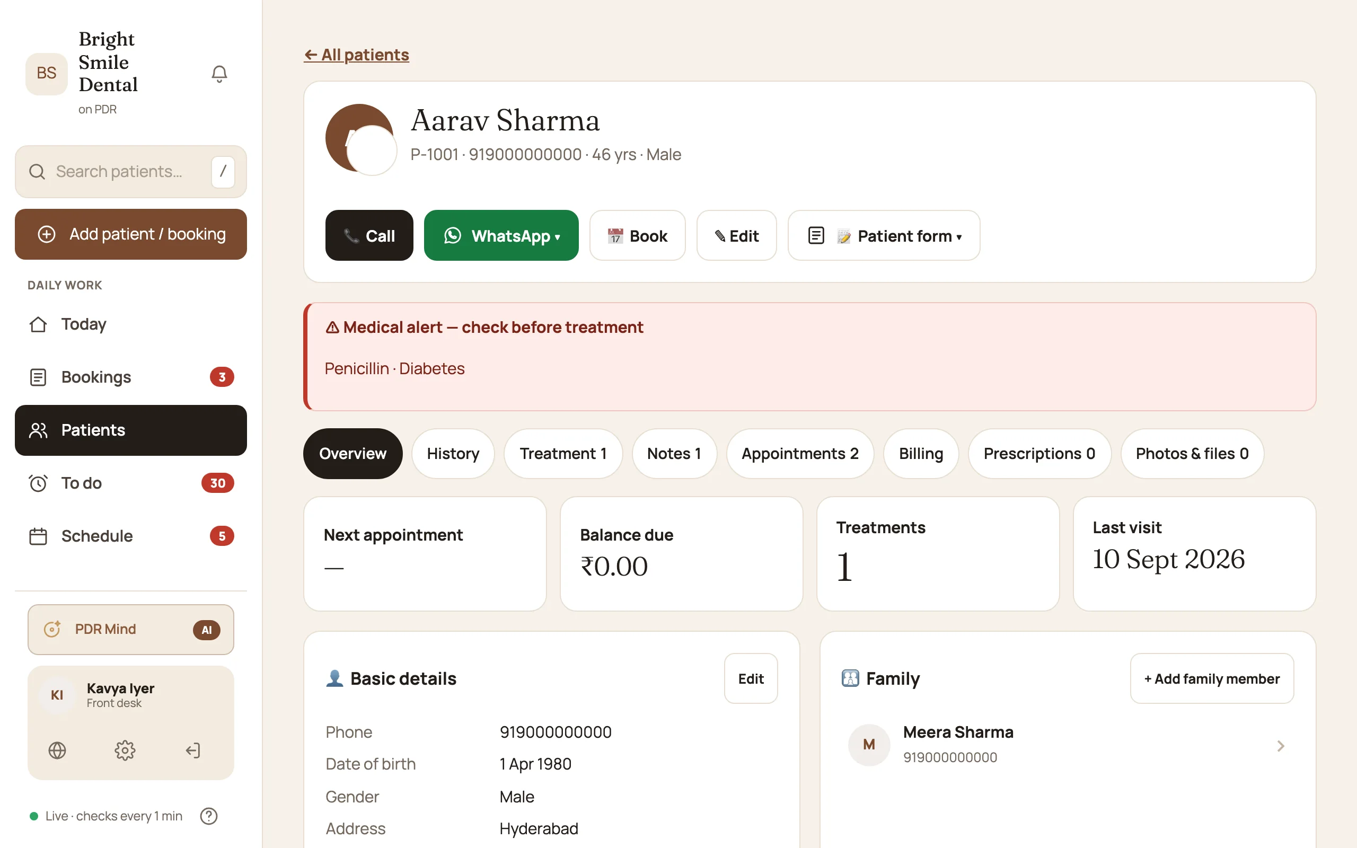Open Bookings in sidebar

(130, 377)
